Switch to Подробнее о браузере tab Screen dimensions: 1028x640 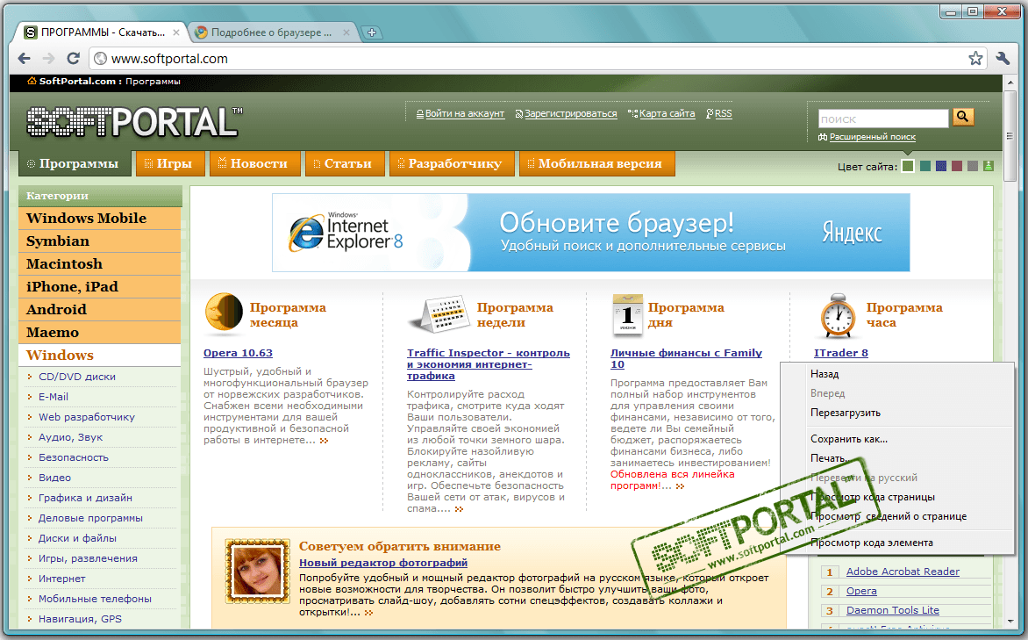click(274, 32)
